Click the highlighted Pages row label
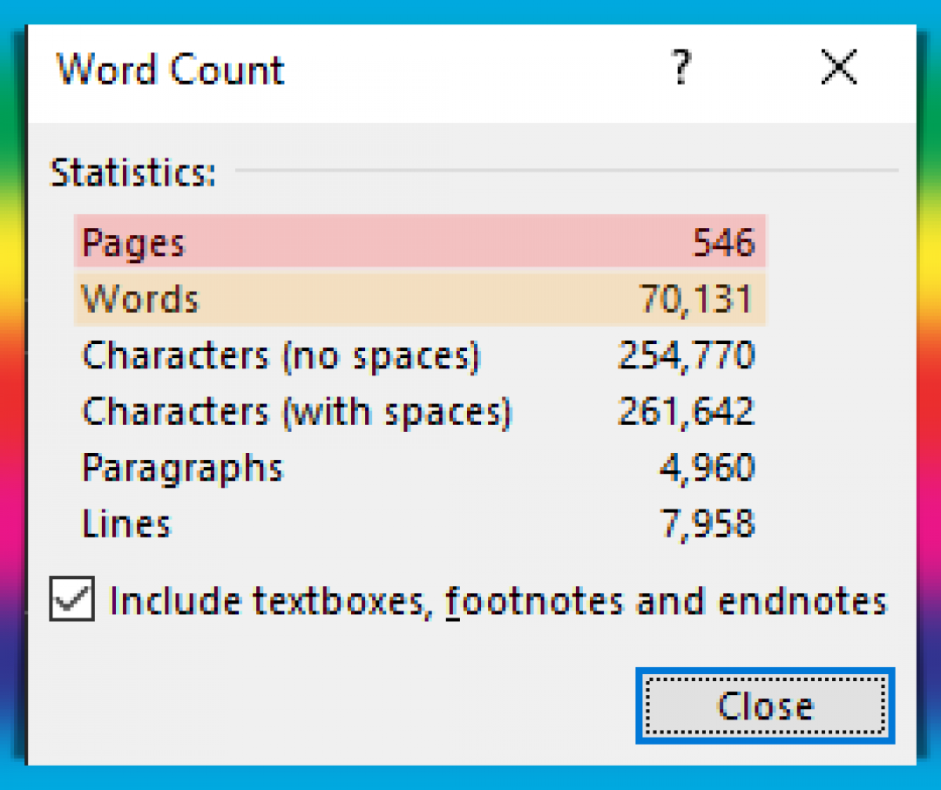 [x=133, y=242]
